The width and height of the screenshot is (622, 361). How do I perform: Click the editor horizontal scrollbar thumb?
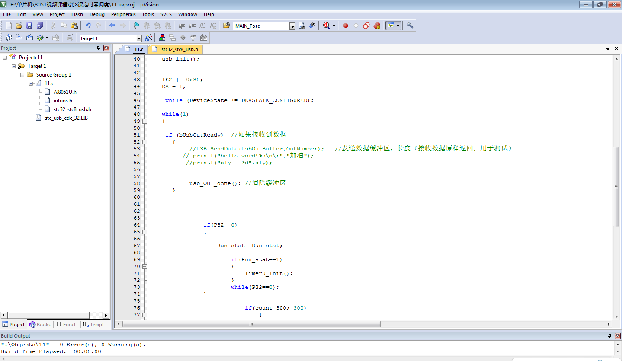[x=251, y=324]
